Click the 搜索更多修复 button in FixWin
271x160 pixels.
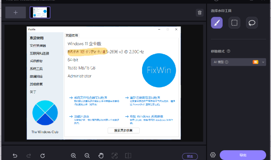(124, 130)
